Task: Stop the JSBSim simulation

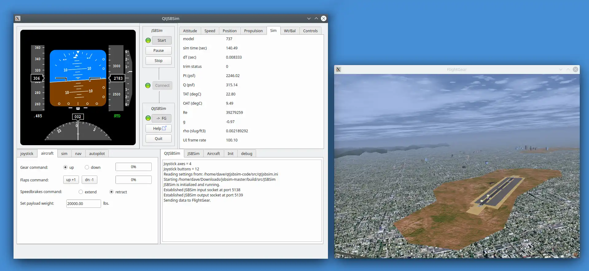Action: [x=158, y=61]
